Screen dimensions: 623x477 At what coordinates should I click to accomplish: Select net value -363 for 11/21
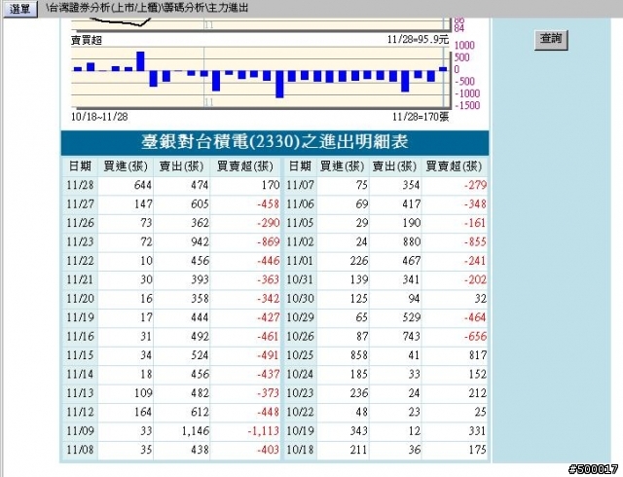[x=268, y=279]
